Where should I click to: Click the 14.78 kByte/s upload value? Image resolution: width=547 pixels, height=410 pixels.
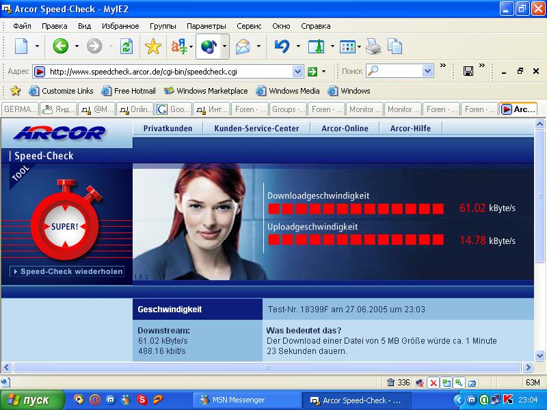tap(488, 241)
